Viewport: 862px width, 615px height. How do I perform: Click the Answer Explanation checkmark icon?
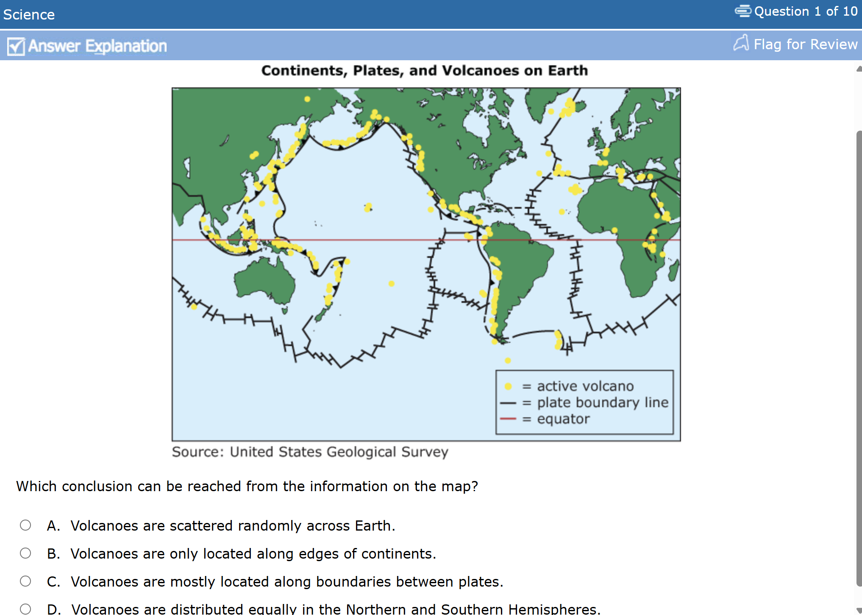click(16, 46)
